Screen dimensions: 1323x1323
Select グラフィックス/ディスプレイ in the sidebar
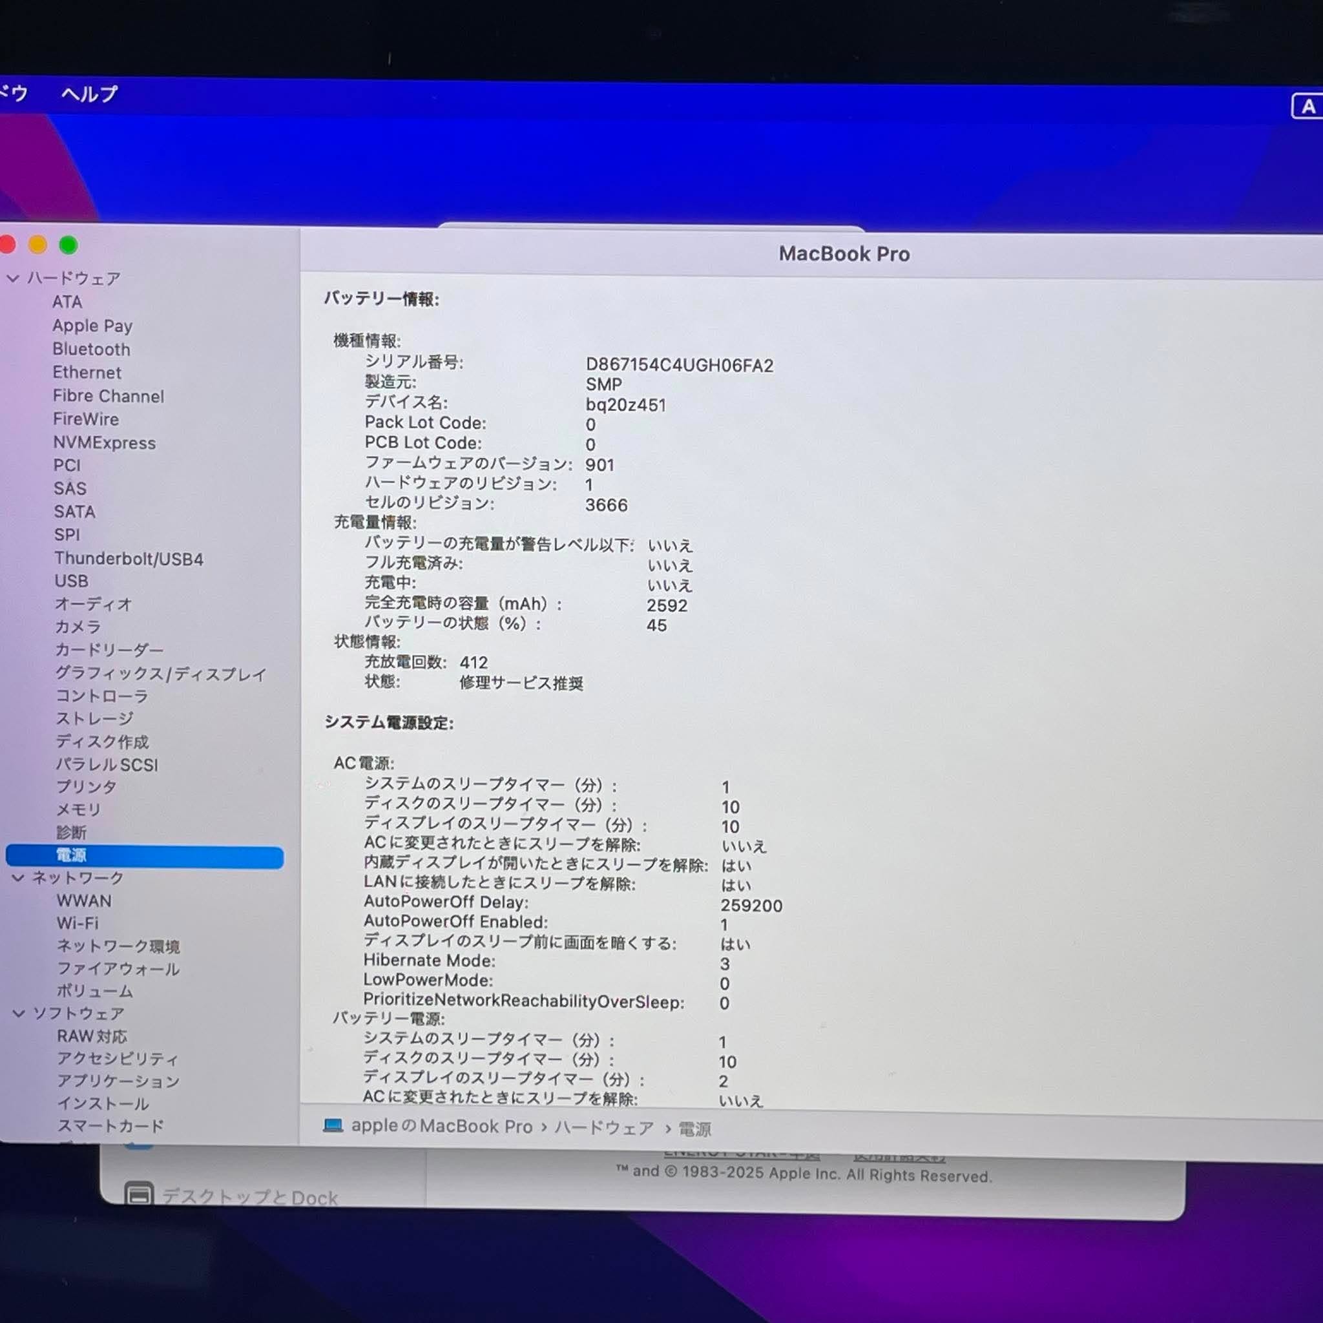pos(160,674)
